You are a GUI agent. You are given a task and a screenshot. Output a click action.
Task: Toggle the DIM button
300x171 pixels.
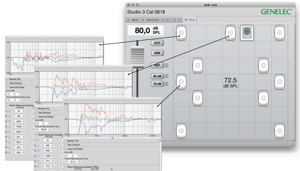point(157,53)
